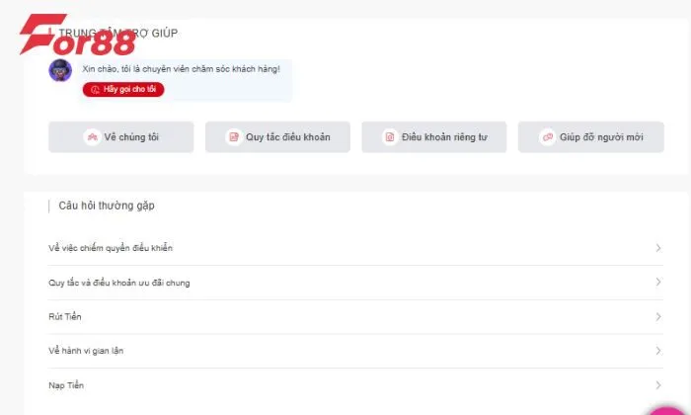Screen dimensions: 691x415
Task: Open the Rút Tiền question text
Action: pos(65,316)
